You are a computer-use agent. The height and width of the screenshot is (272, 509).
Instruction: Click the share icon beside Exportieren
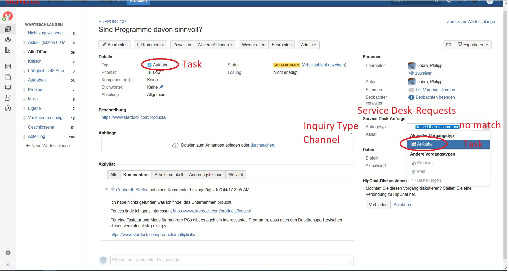coord(449,45)
